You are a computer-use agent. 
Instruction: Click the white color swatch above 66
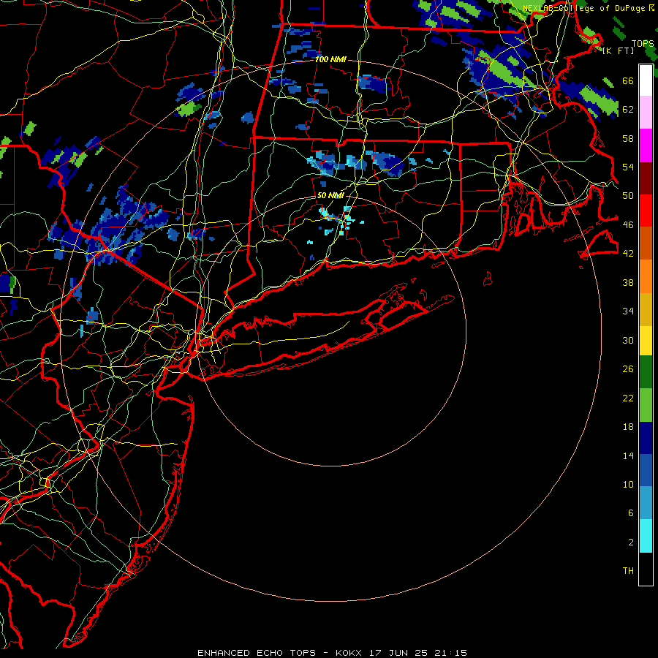[646, 80]
